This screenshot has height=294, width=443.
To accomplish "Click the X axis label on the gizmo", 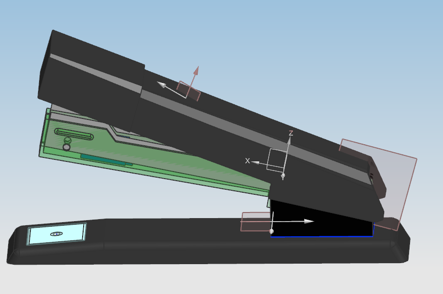I will [247, 161].
